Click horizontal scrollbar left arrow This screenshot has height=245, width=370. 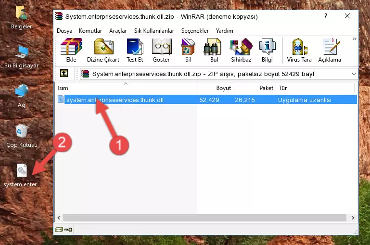pyautogui.click(x=59, y=218)
